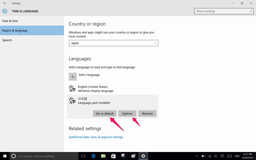Select the 日本語 language icon
The width and height of the screenshot is (256, 160).
pos(72,101)
